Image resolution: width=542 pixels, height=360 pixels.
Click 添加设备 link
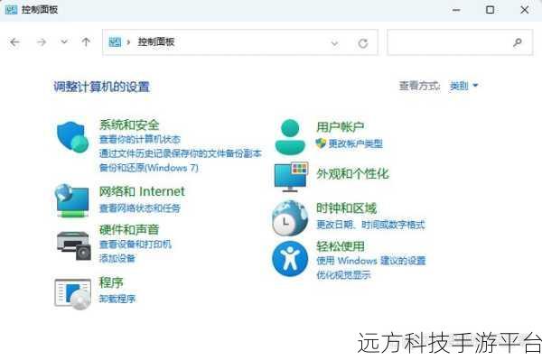[x=117, y=258]
